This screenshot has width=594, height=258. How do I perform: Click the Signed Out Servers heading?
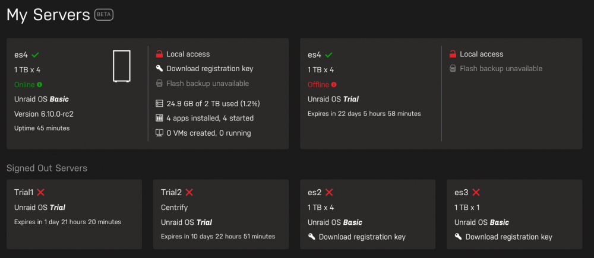47,168
